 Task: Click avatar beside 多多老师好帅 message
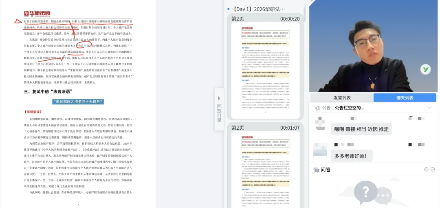[320, 150]
